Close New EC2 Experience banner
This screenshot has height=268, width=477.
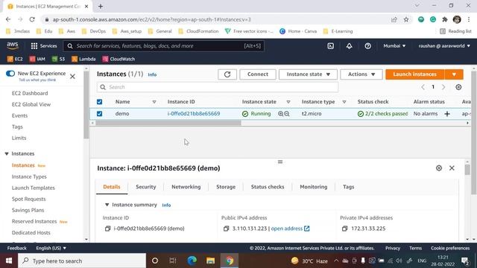point(72,76)
